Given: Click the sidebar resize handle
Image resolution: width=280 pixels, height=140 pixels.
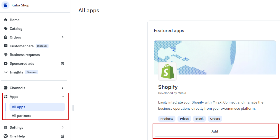Looking at the screenshot, I should (x=73, y=108).
